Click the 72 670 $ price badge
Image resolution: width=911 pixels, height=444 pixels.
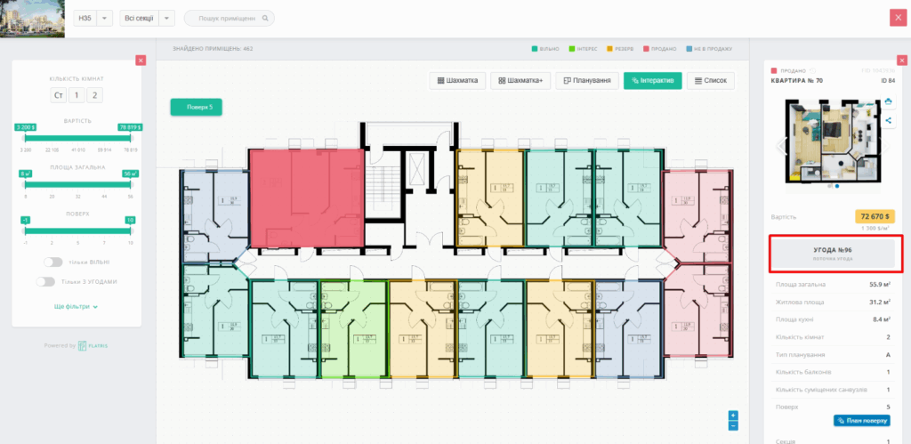coord(875,216)
